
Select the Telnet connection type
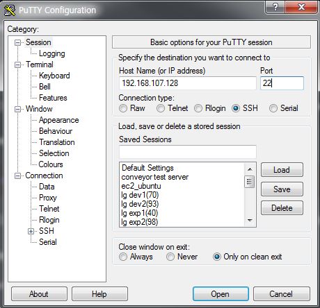[x=161, y=108]
